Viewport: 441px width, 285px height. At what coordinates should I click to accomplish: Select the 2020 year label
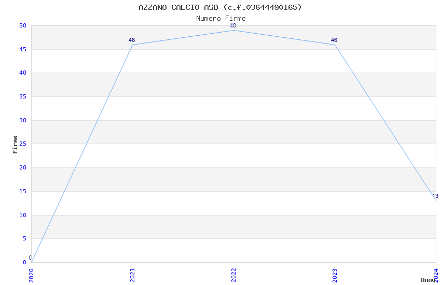point(31,276)
